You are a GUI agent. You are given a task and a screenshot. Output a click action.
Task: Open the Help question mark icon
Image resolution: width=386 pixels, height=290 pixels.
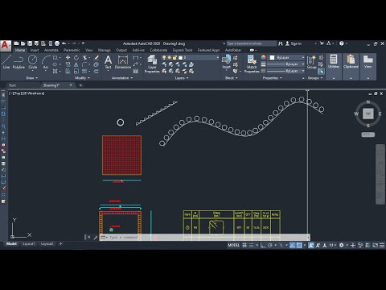pos(342,43)
